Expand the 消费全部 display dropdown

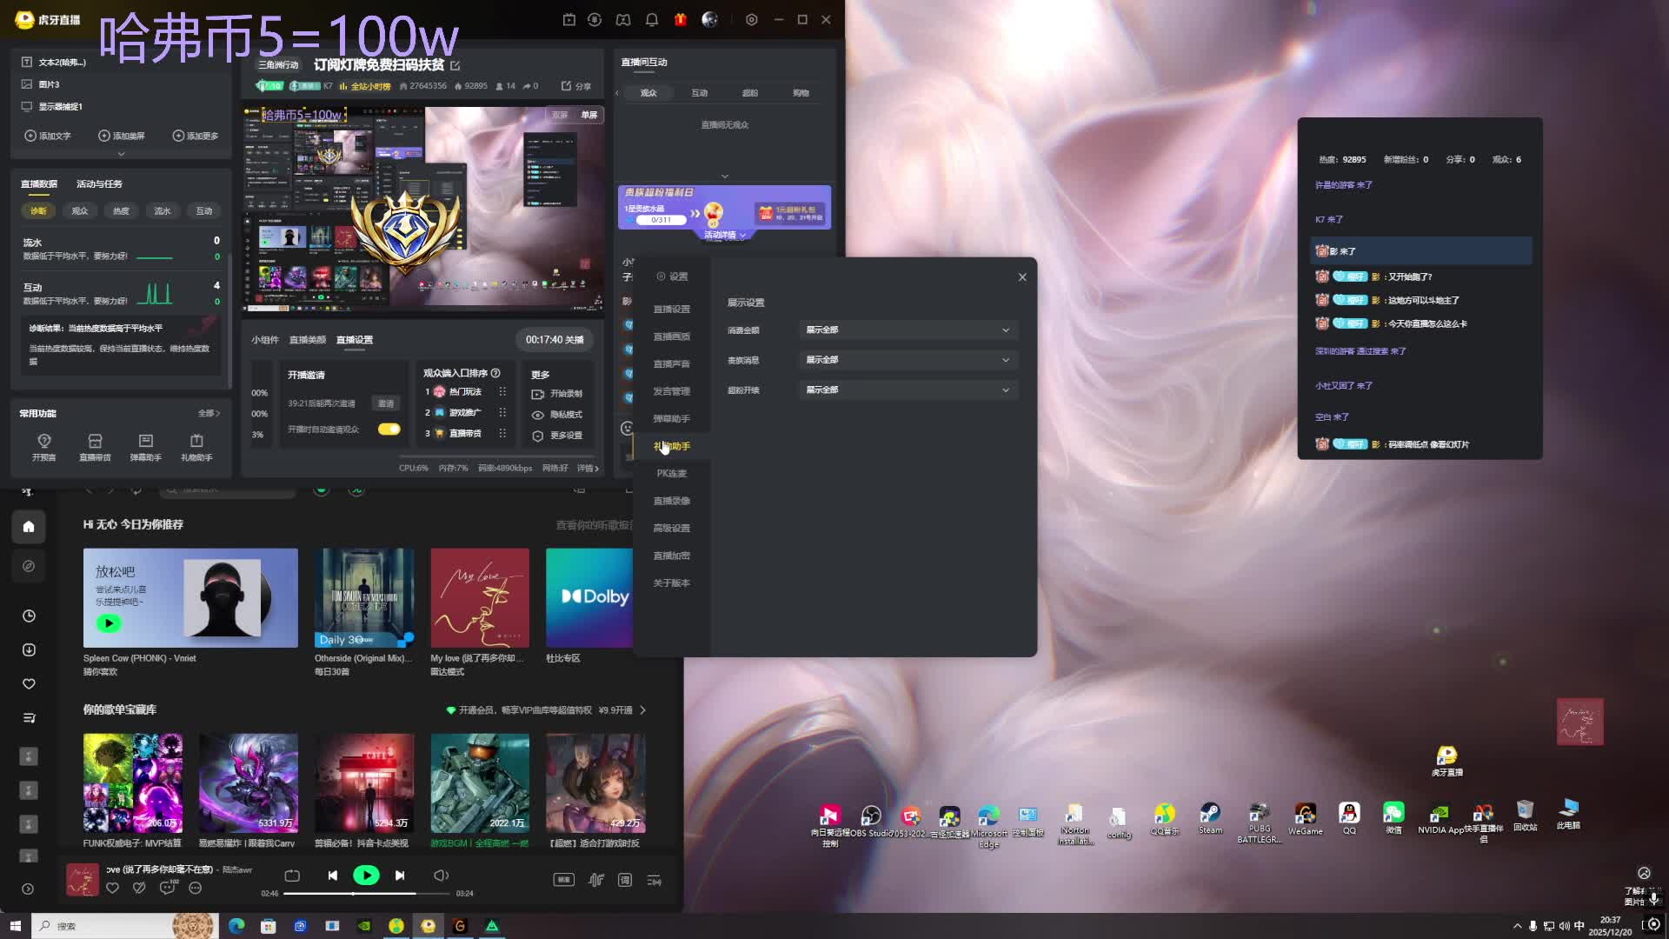coord(908,330)
